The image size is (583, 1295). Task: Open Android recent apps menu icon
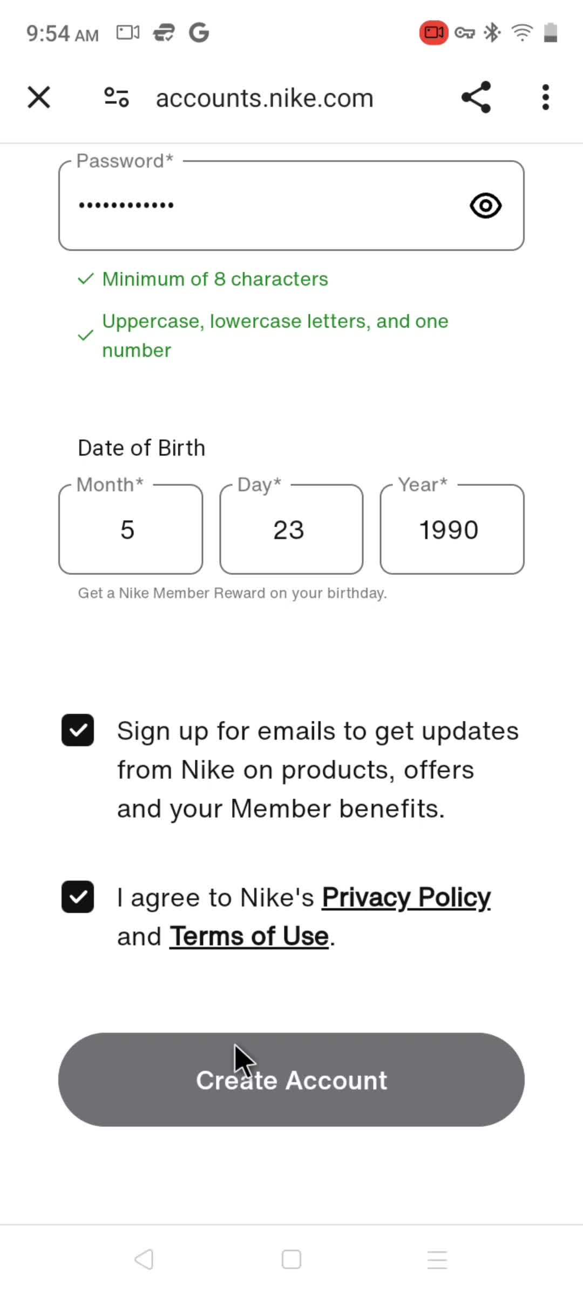437,1260
